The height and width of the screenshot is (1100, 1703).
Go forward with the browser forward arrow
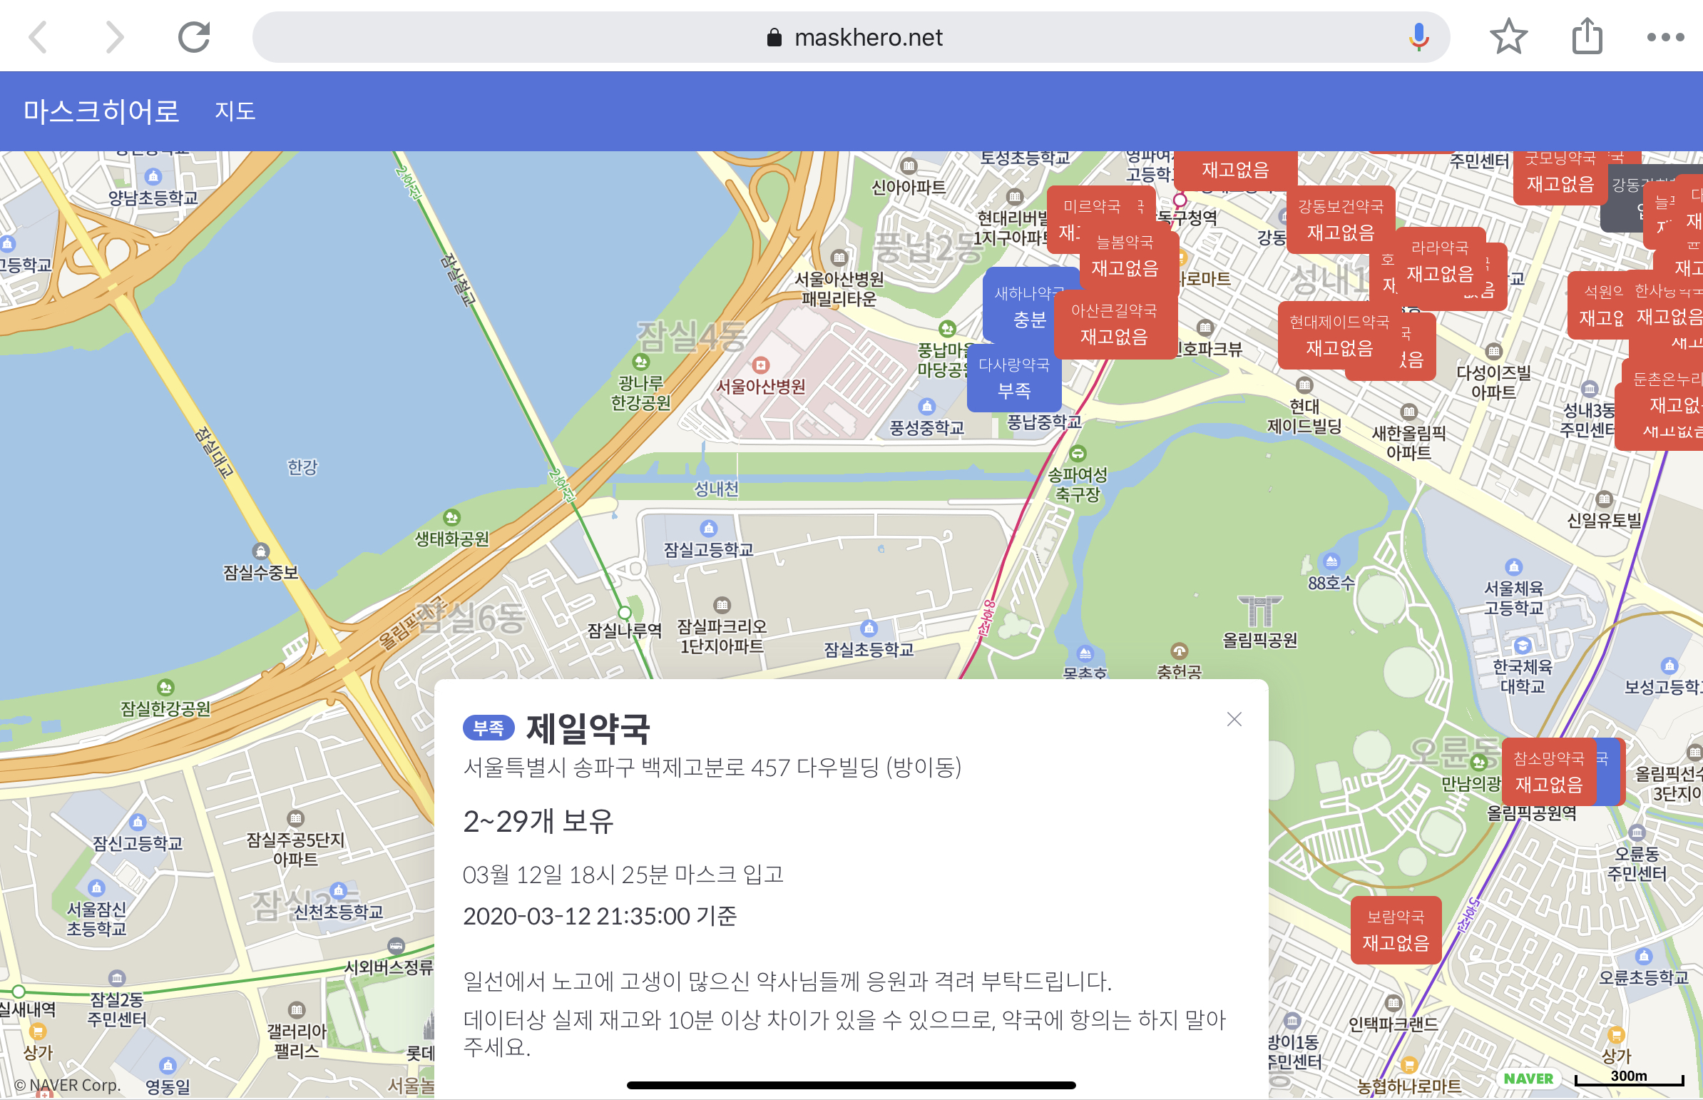(114, 37)
